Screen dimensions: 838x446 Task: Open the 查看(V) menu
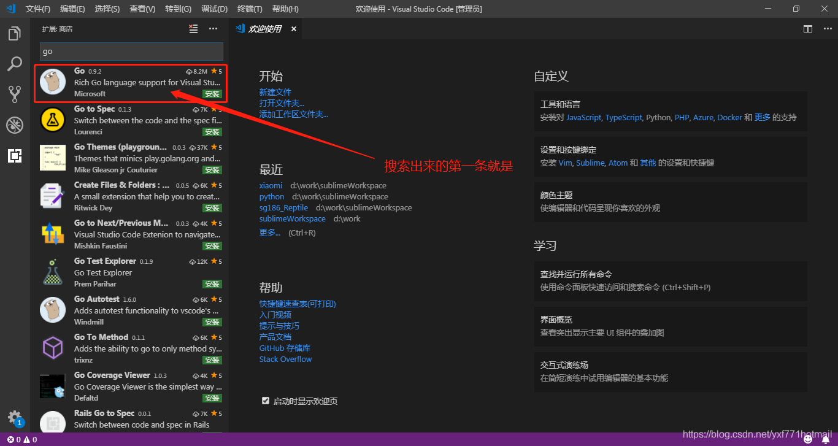pos(143,9)
